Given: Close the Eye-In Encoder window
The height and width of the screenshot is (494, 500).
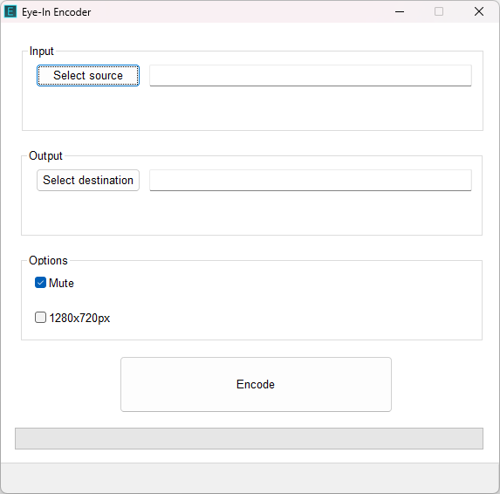Looking at the screenshot, I should coord(479,12).
